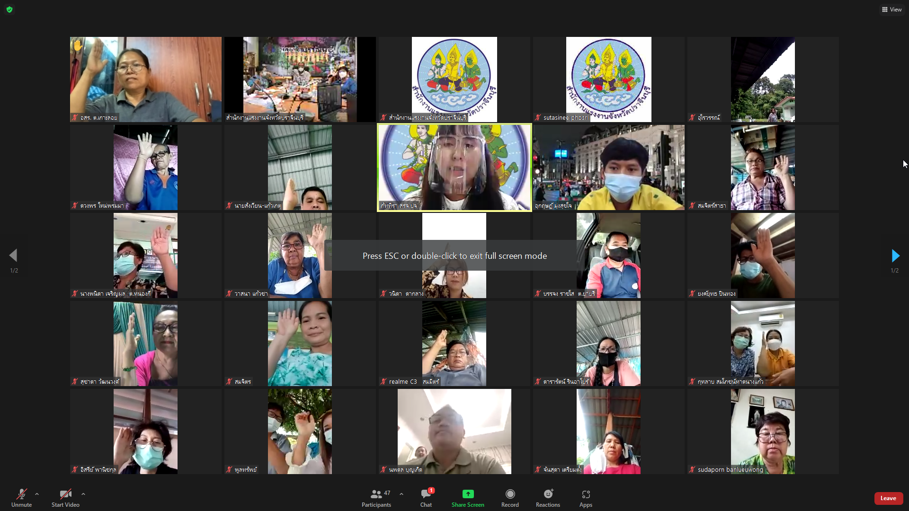Start recording with the Record icon
The height and width of the screenshot is (511, 909).
click(510, 498)
